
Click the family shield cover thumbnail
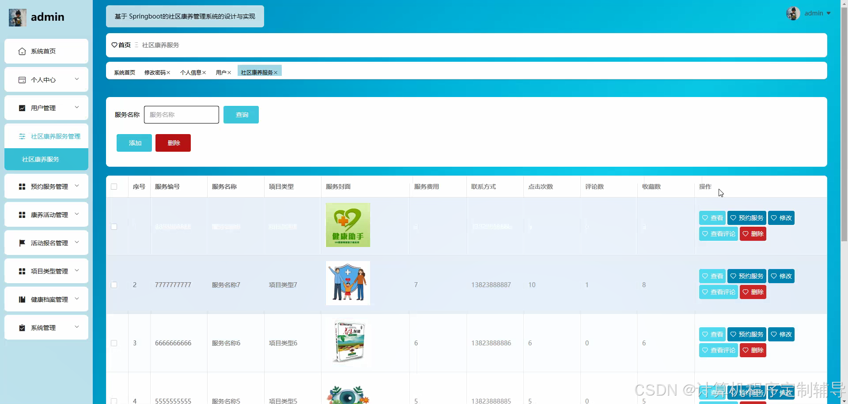tap(348, 283)
